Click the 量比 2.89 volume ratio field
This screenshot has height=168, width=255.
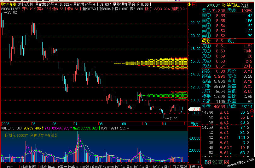[240, 96]
